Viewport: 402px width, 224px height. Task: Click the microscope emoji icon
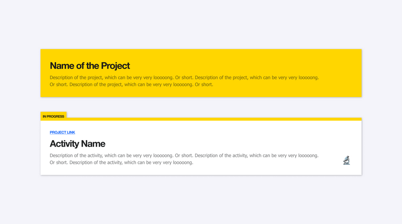346,160
